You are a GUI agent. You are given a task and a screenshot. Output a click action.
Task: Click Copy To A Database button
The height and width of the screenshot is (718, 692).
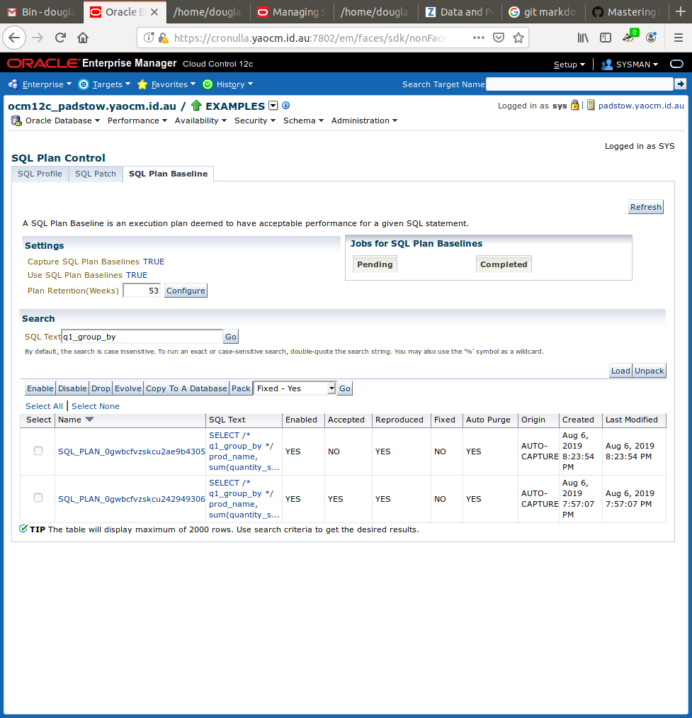186,388
